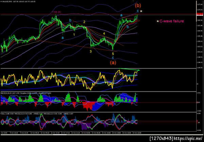Select the 1168.90 price label text
Screen dimensions: 204x142
point(56,12)
